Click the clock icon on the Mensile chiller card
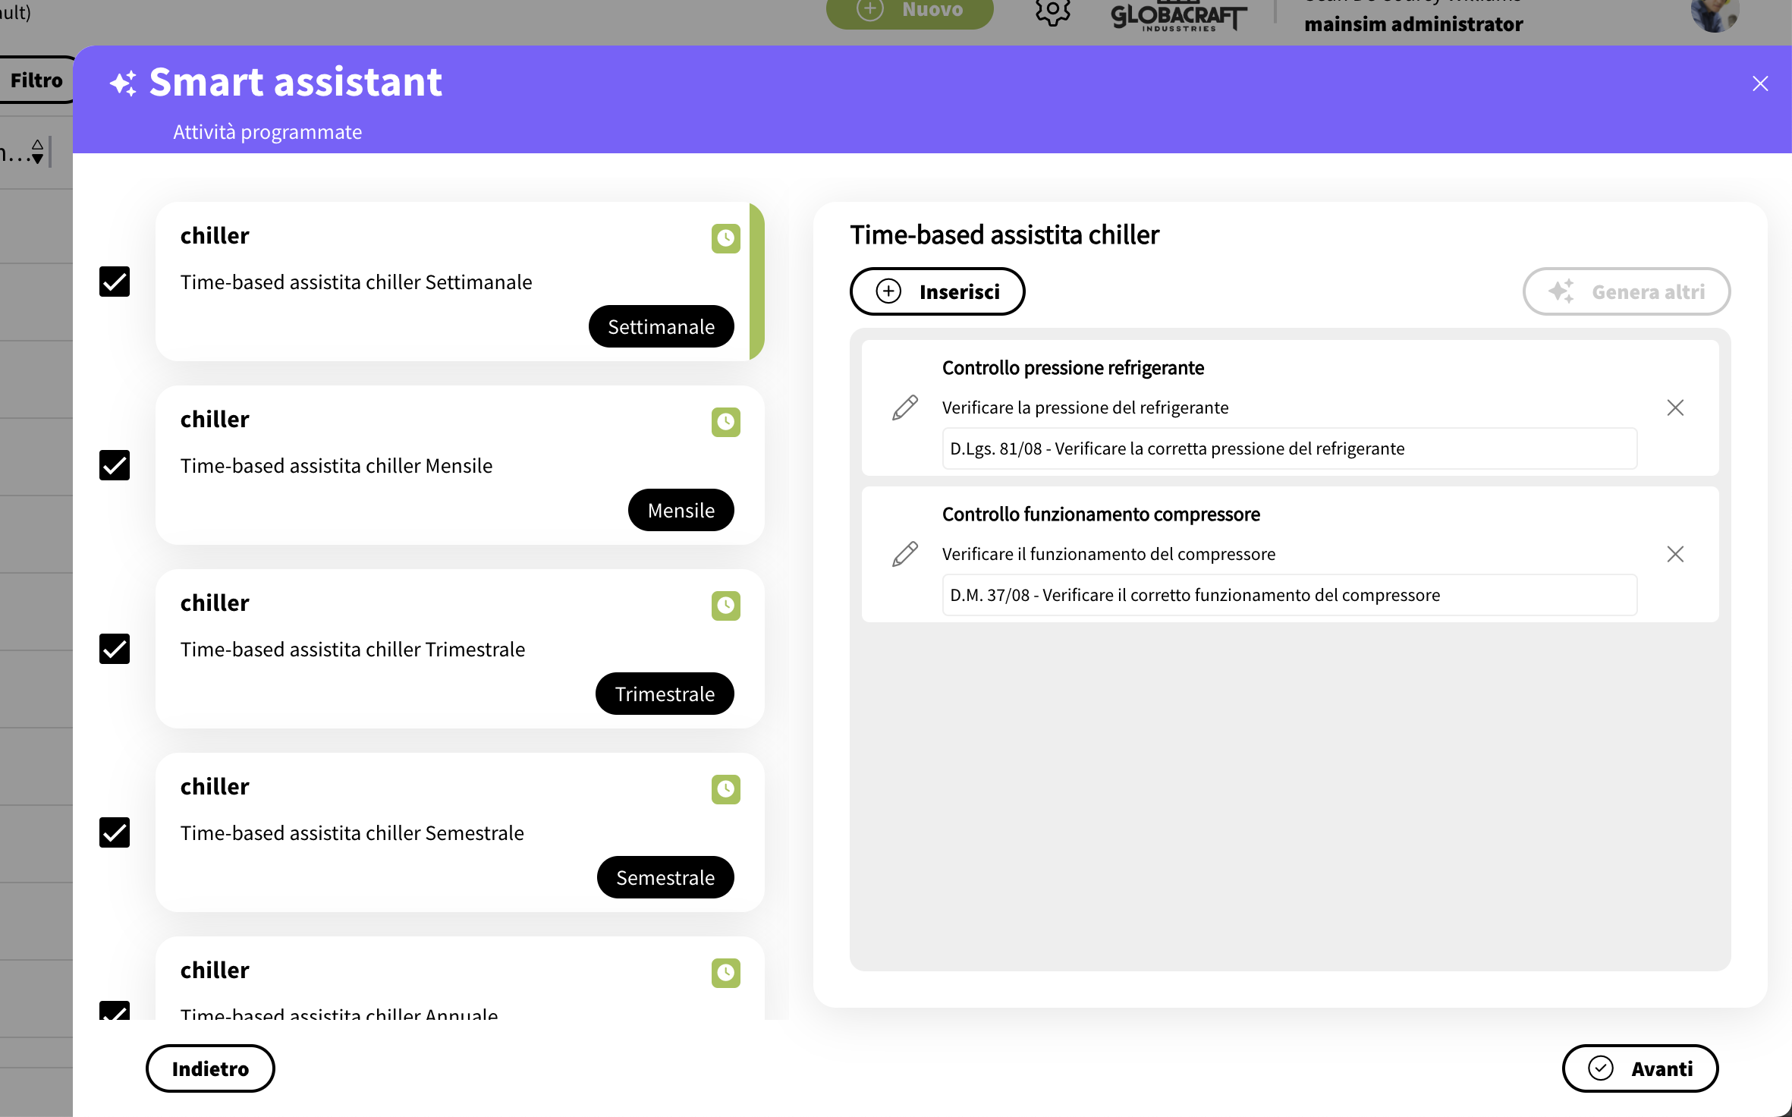This screenshot has width=1792, height=1117. pyautogui.click(x=725, y=422)
